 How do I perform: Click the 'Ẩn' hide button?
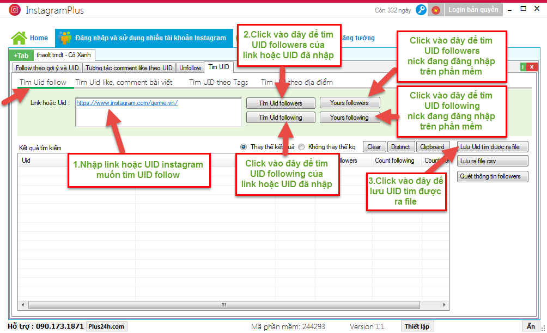click(x=531, y=326)
